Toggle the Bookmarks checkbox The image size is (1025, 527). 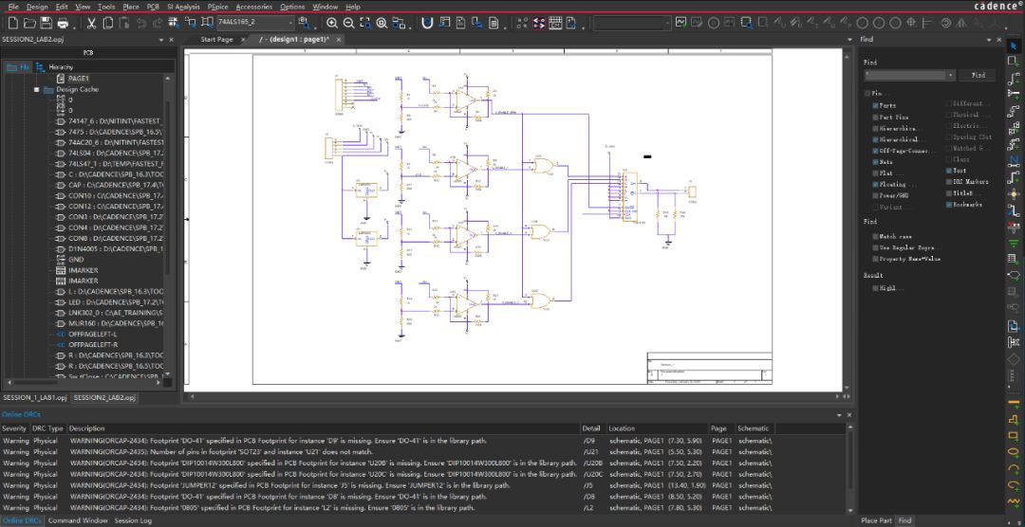(x=949, y=204)
